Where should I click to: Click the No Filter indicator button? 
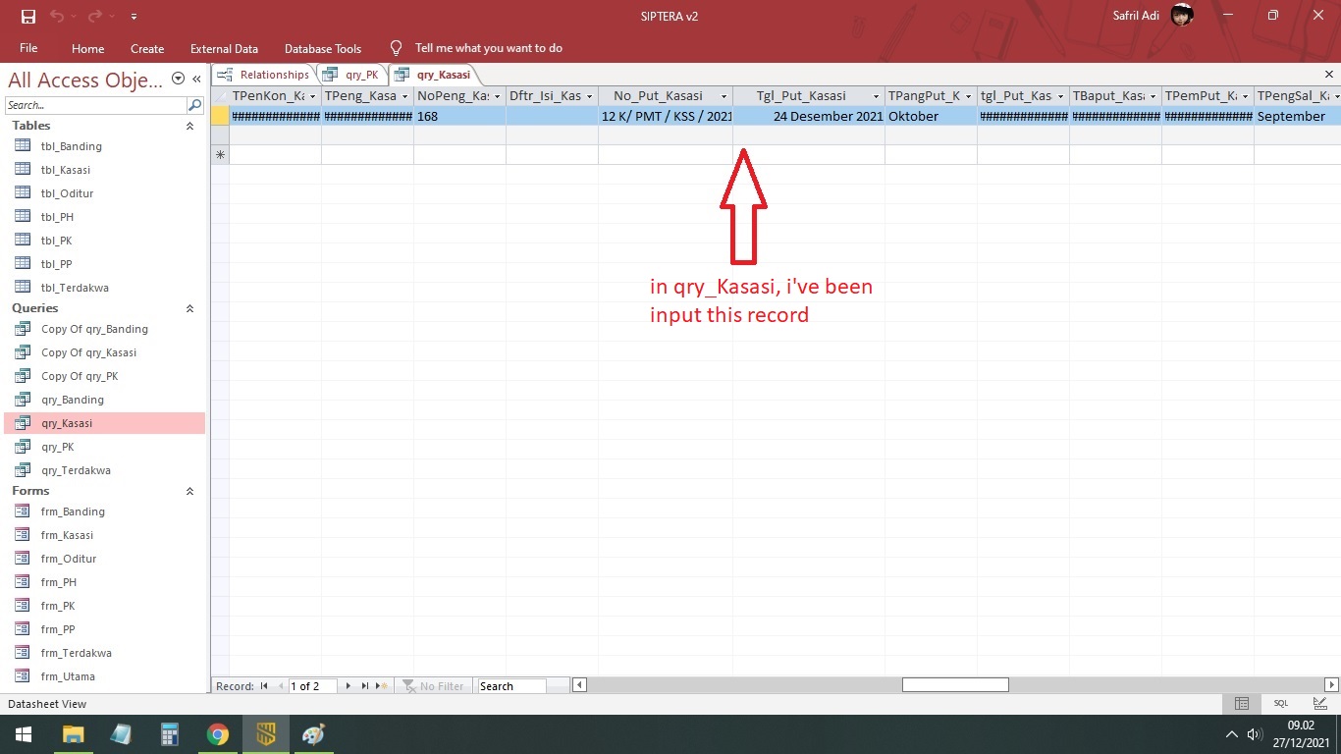(433, 686)
